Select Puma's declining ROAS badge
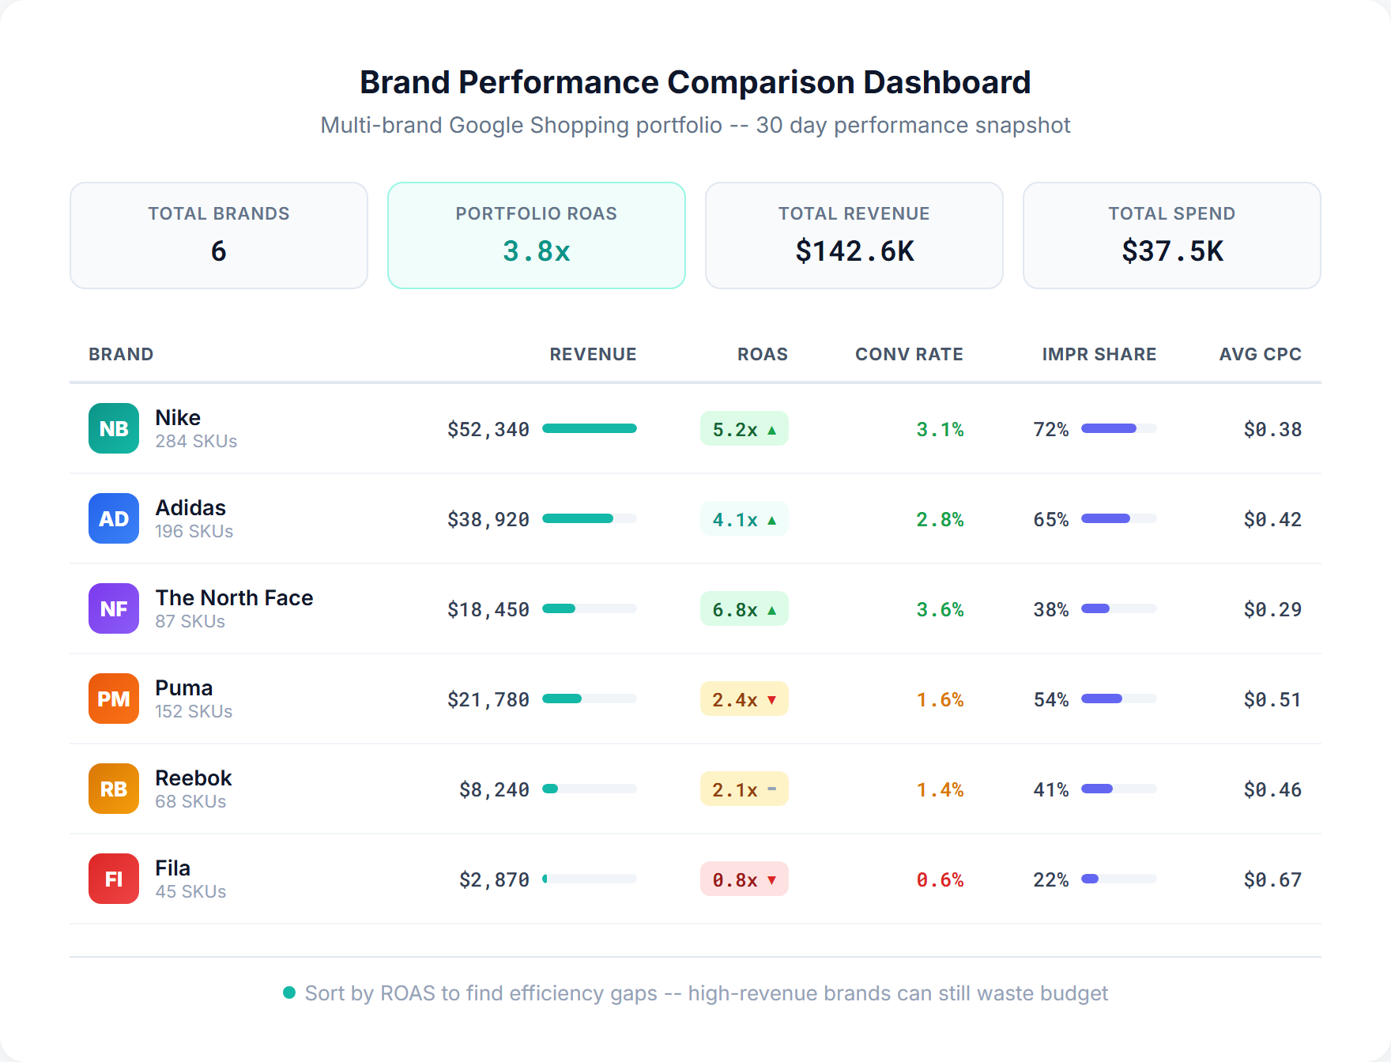The width and height of the screenshot is (1391, 1062). pyautogui.click(x=744, y=699)
